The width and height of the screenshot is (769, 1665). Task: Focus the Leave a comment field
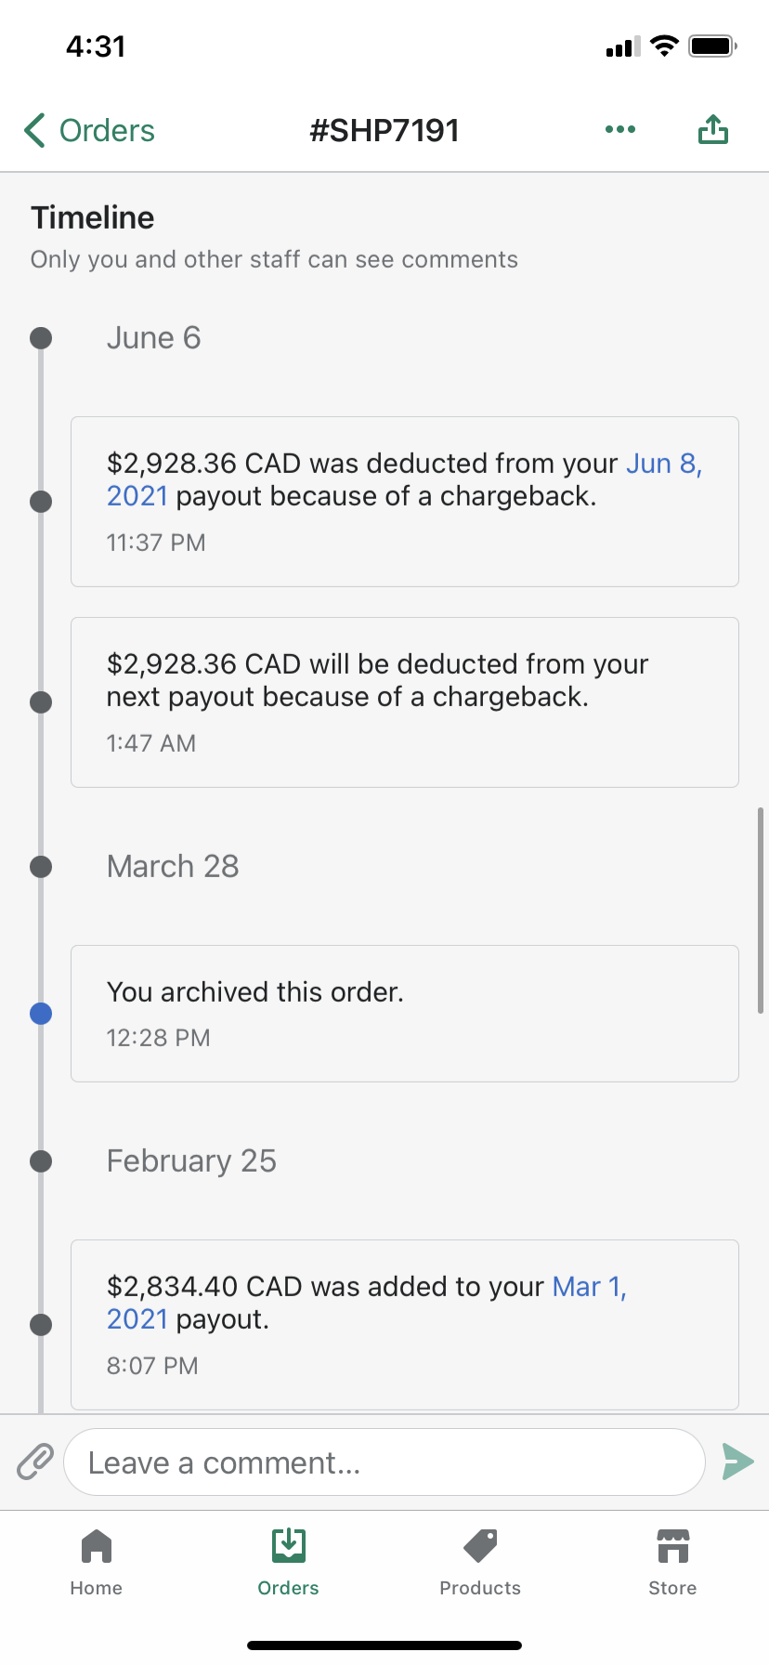click(384, 1462)
